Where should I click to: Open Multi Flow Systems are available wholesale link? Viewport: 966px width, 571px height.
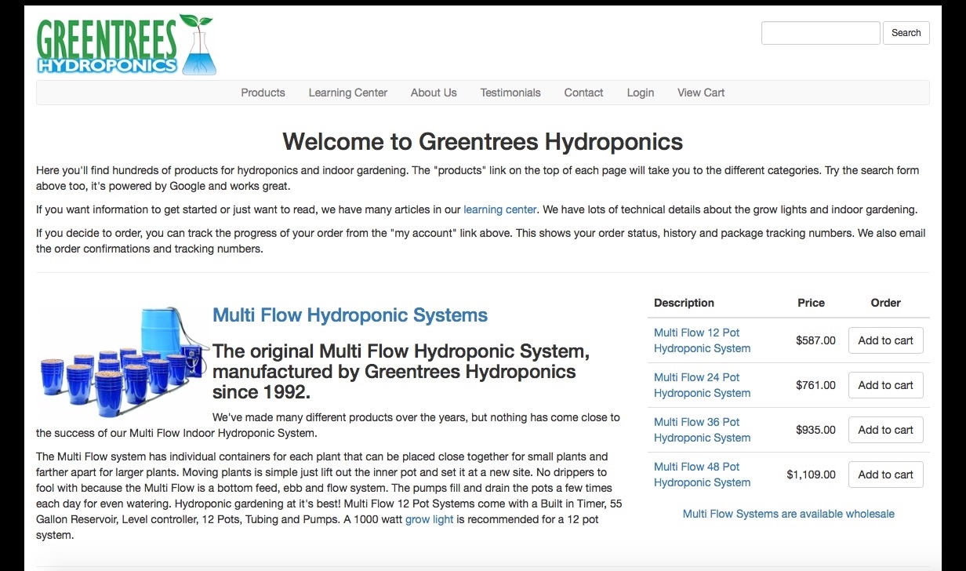789,514
